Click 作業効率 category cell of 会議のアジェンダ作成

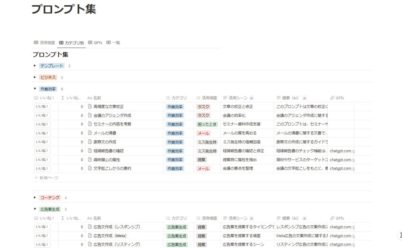click(178, 116)
